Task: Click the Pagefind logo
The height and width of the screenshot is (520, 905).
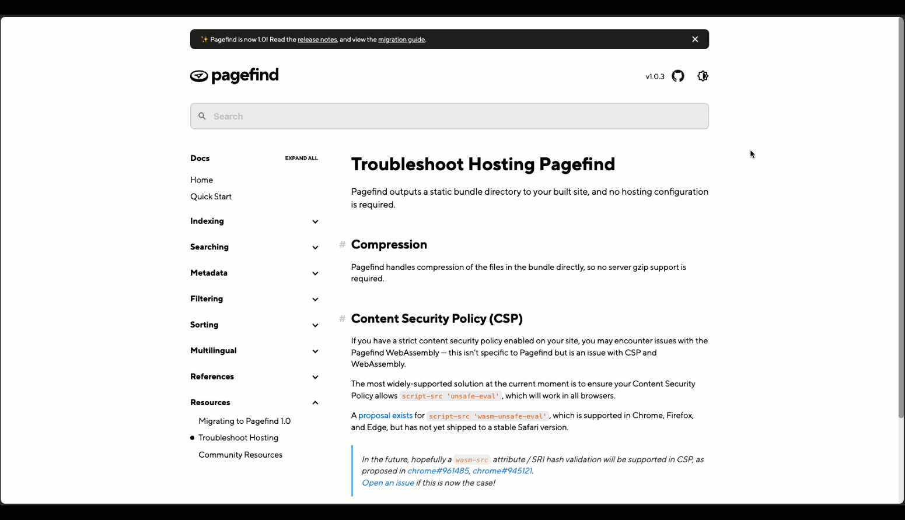Action: pyautogui.click(x=235, y=76)
